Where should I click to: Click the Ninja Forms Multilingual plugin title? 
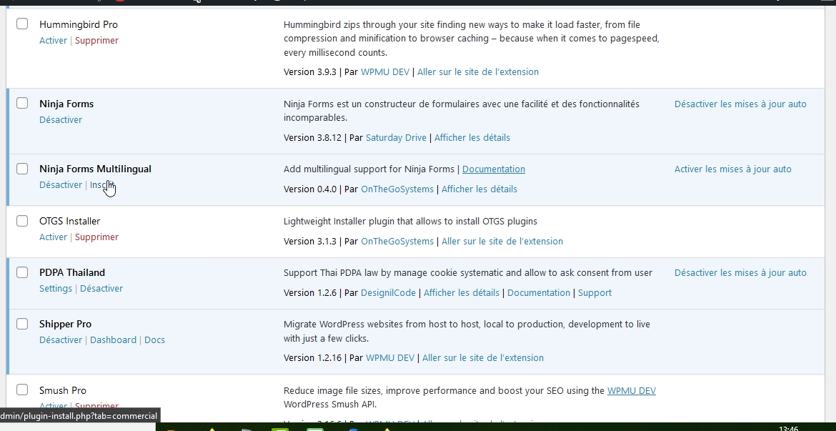coord(96,169)
